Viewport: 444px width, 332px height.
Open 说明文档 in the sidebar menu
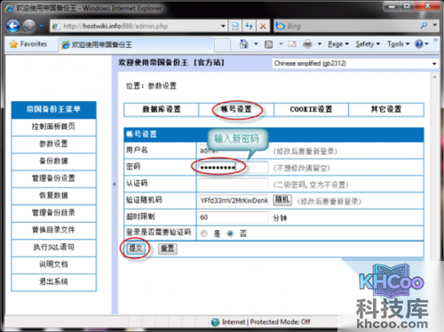tap(53, 265)
